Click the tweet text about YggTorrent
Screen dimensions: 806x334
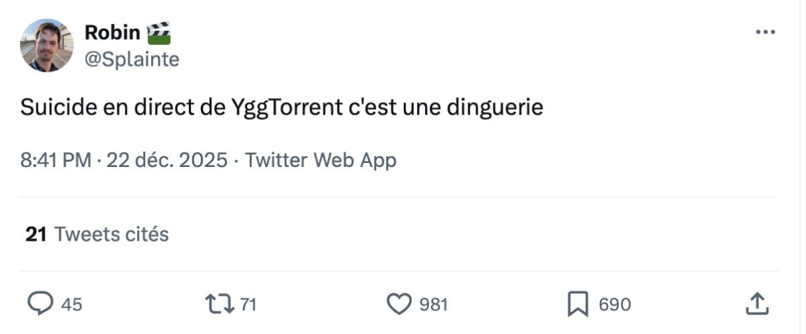[281, 107]
